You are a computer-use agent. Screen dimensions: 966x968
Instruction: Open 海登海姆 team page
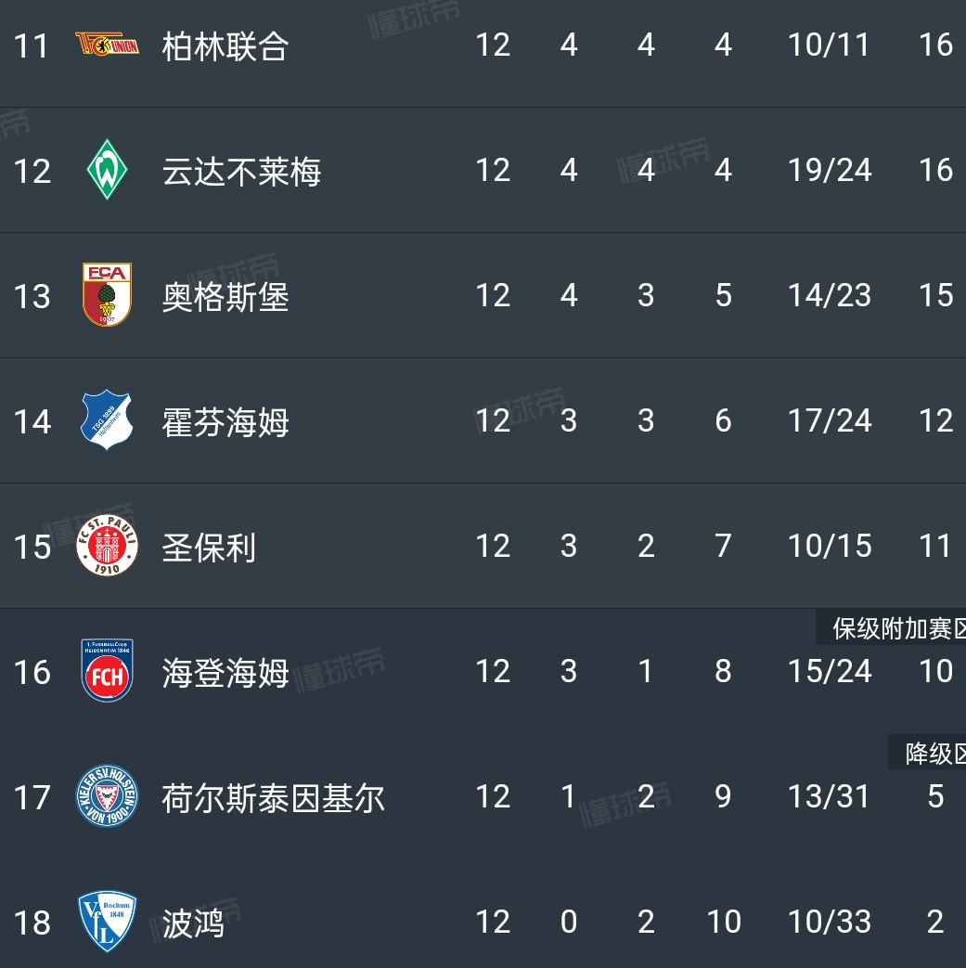pos(225,672)
